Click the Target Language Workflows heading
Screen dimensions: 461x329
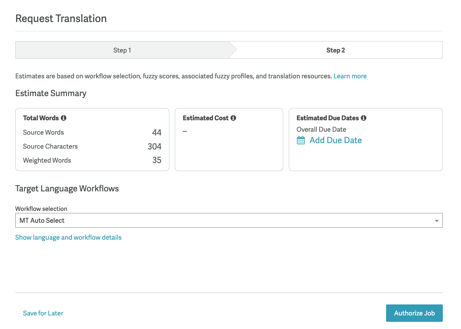[67, 188]
